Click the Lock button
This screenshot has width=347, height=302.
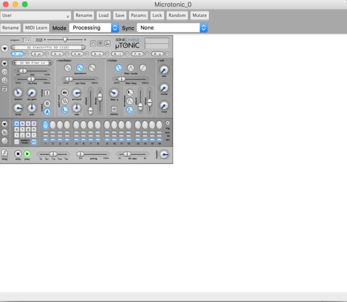(157, 16)
